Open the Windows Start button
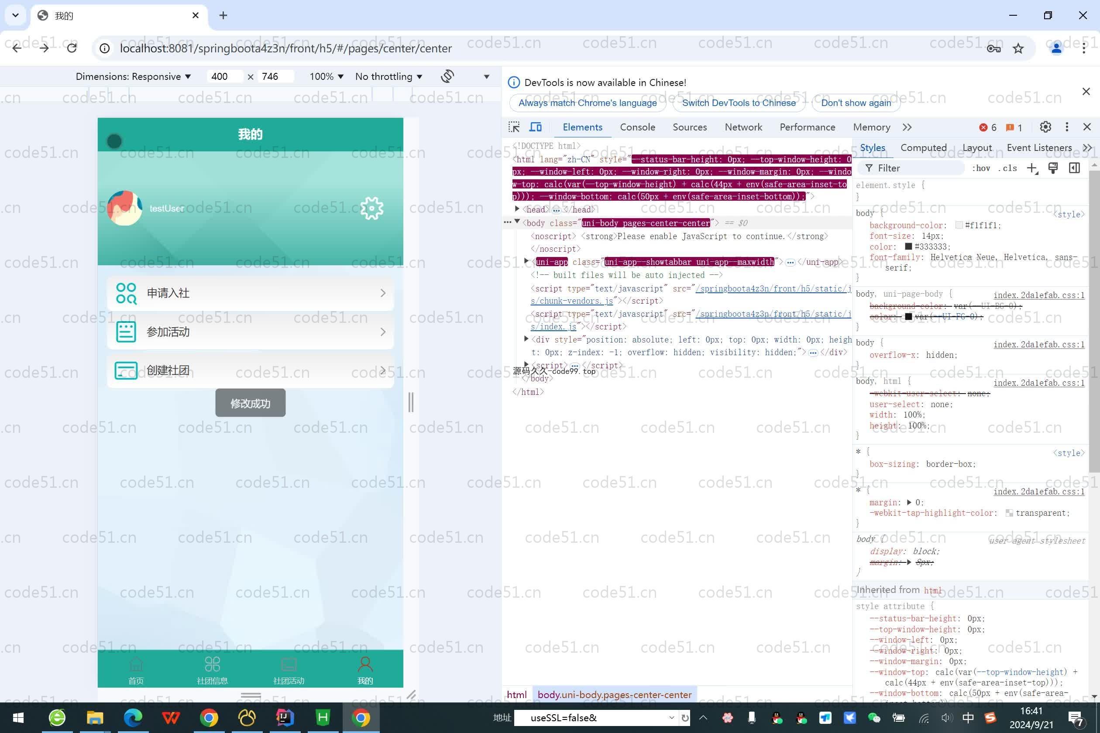 (18, 718)
